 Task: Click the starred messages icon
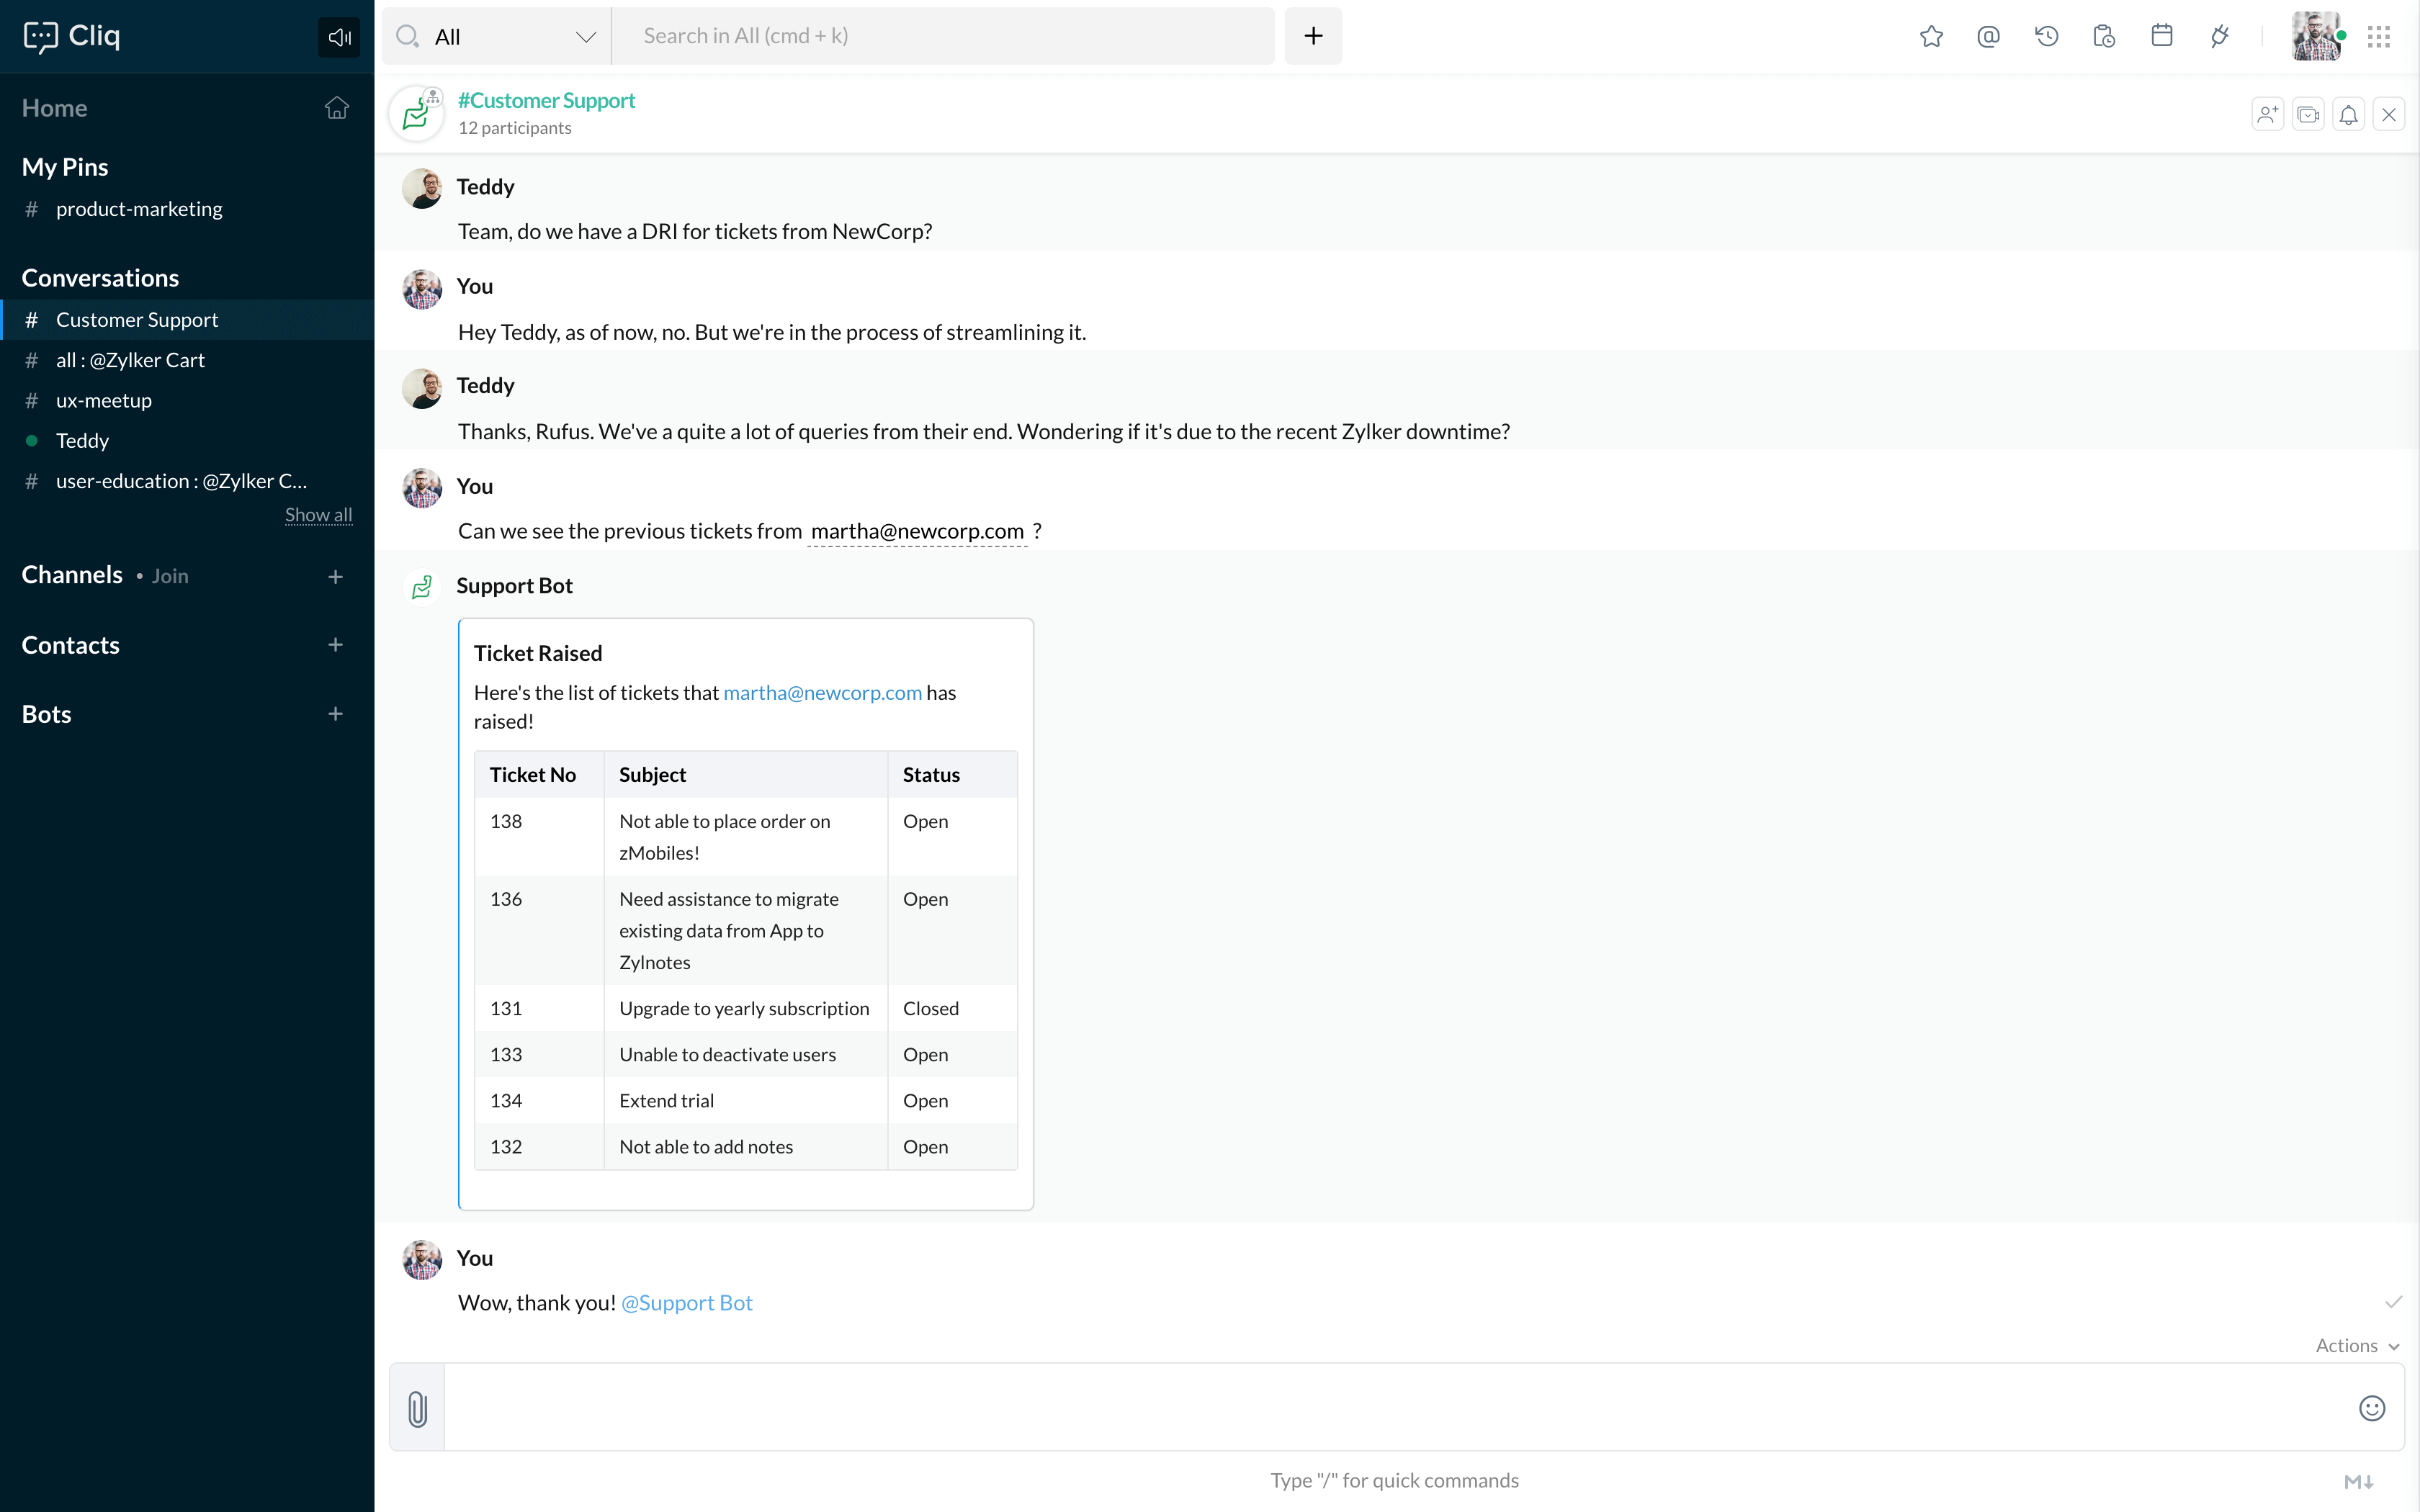tap(1931, 37)
